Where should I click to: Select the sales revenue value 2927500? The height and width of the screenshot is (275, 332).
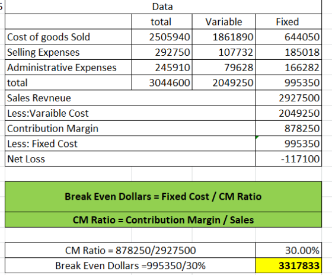[288, 98]
